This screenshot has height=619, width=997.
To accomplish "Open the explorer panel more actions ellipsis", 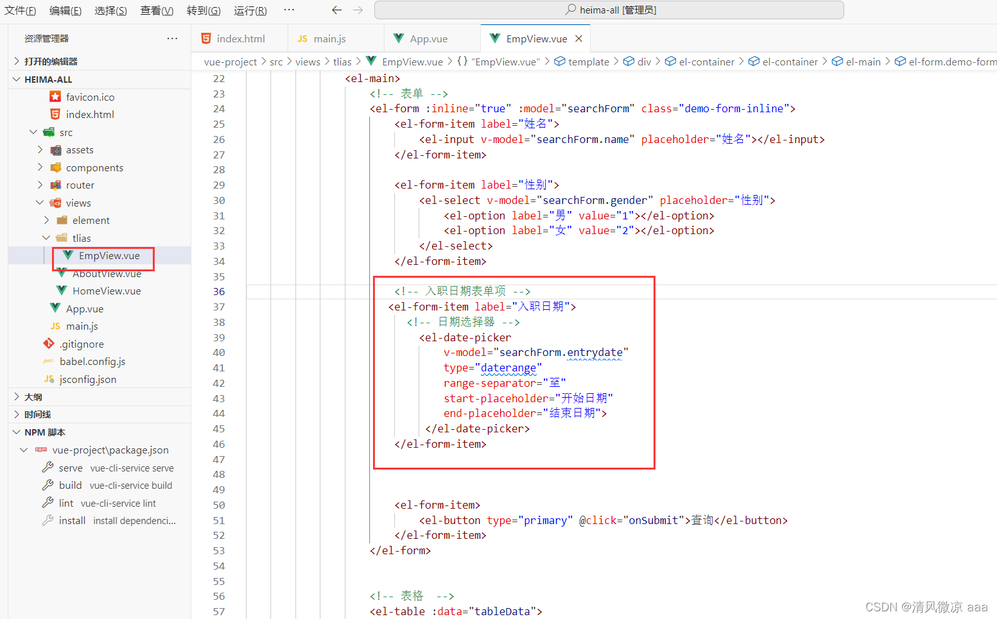I will click(x=172, y=38).
